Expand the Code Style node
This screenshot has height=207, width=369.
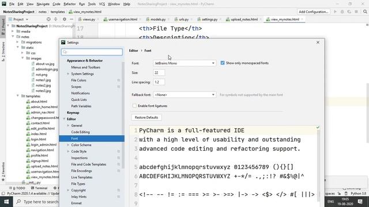[68, 151]
